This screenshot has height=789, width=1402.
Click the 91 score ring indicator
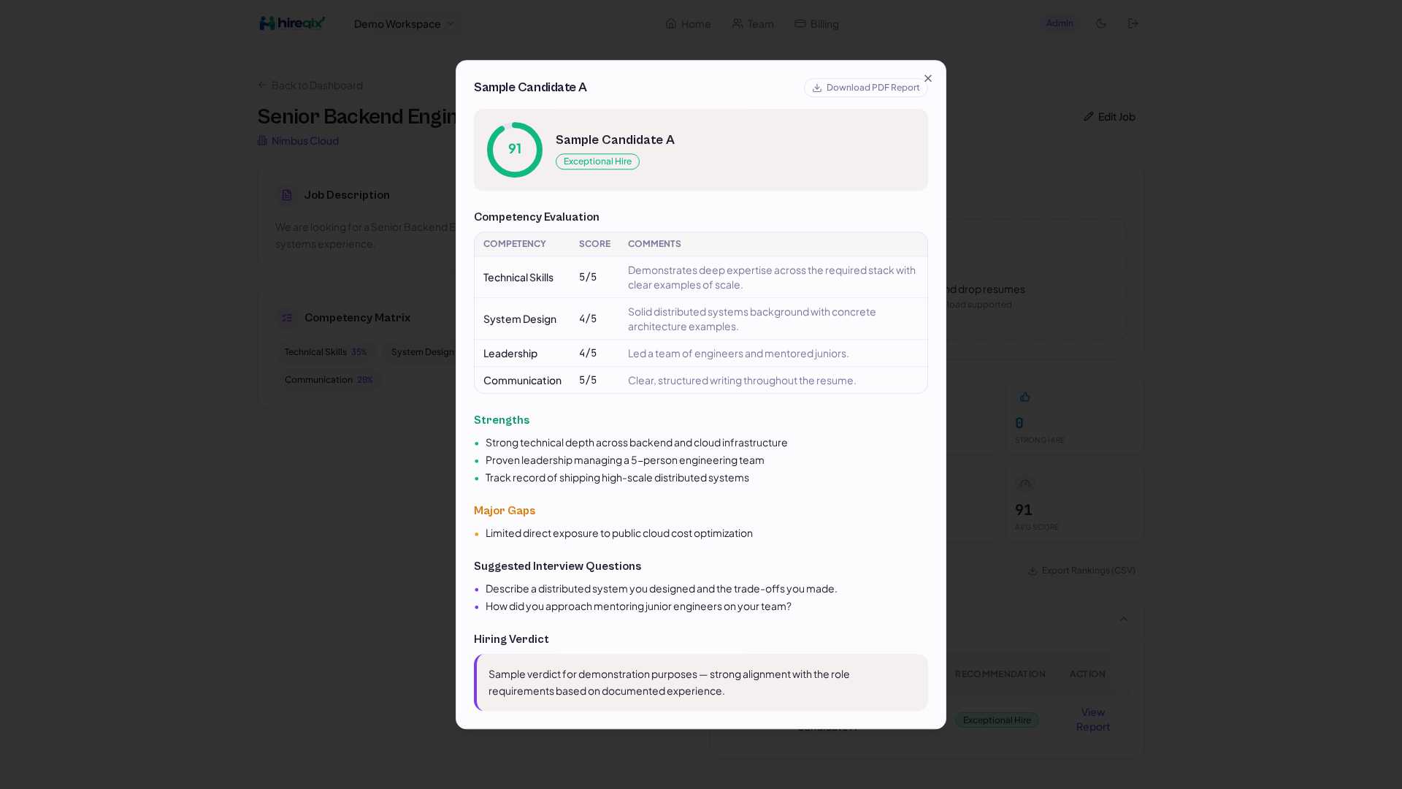515,150
